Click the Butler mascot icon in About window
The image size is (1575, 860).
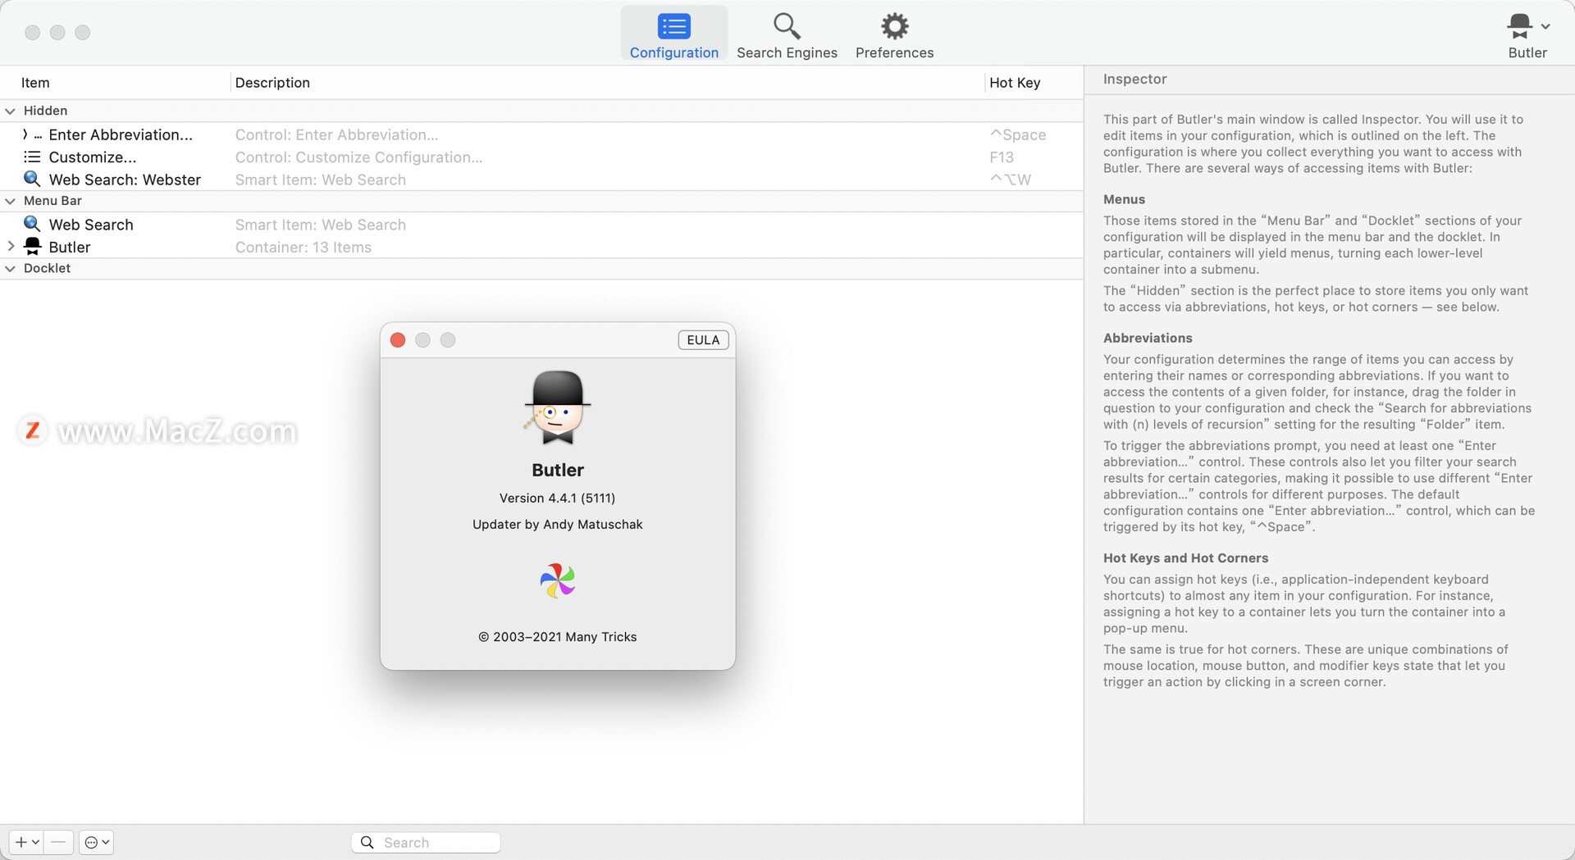pyautogui.click(x=558, y=407)
